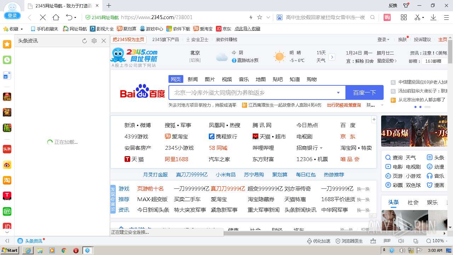
Task: Open Chrome from the taskbar
Action: [64, 250]
